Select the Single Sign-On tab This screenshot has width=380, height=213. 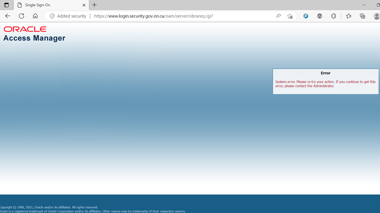click(47, 5)
